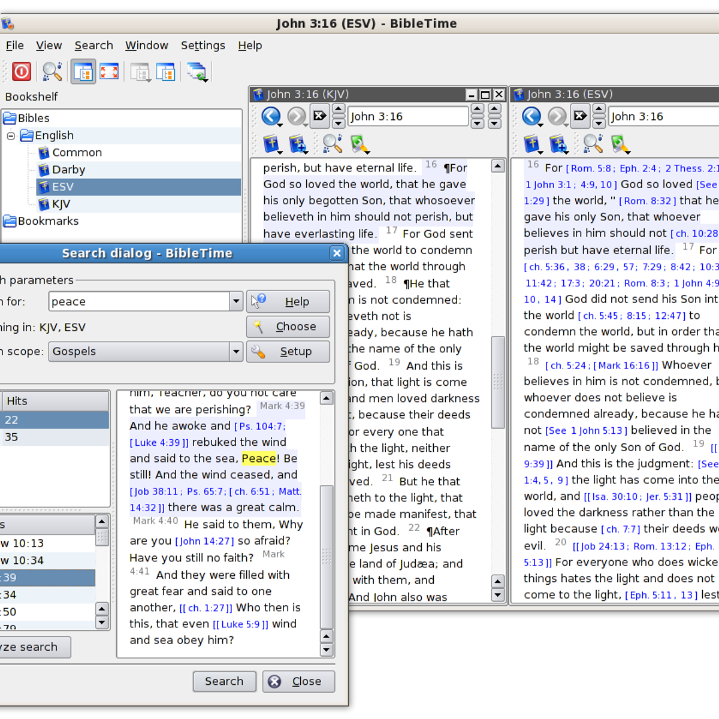The width and height of the screenshot is (719, 719).
Task: Click the KJV verse stepper control
Action: [x=494, y=116]
